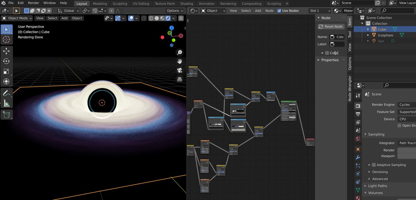
Task: Open the Object Mode dropdown
Action: click(x=17, y=18)
